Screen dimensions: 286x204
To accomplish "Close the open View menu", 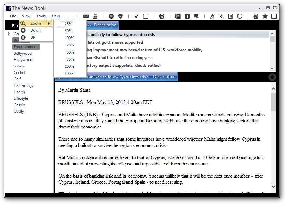I will coord(26,16).
